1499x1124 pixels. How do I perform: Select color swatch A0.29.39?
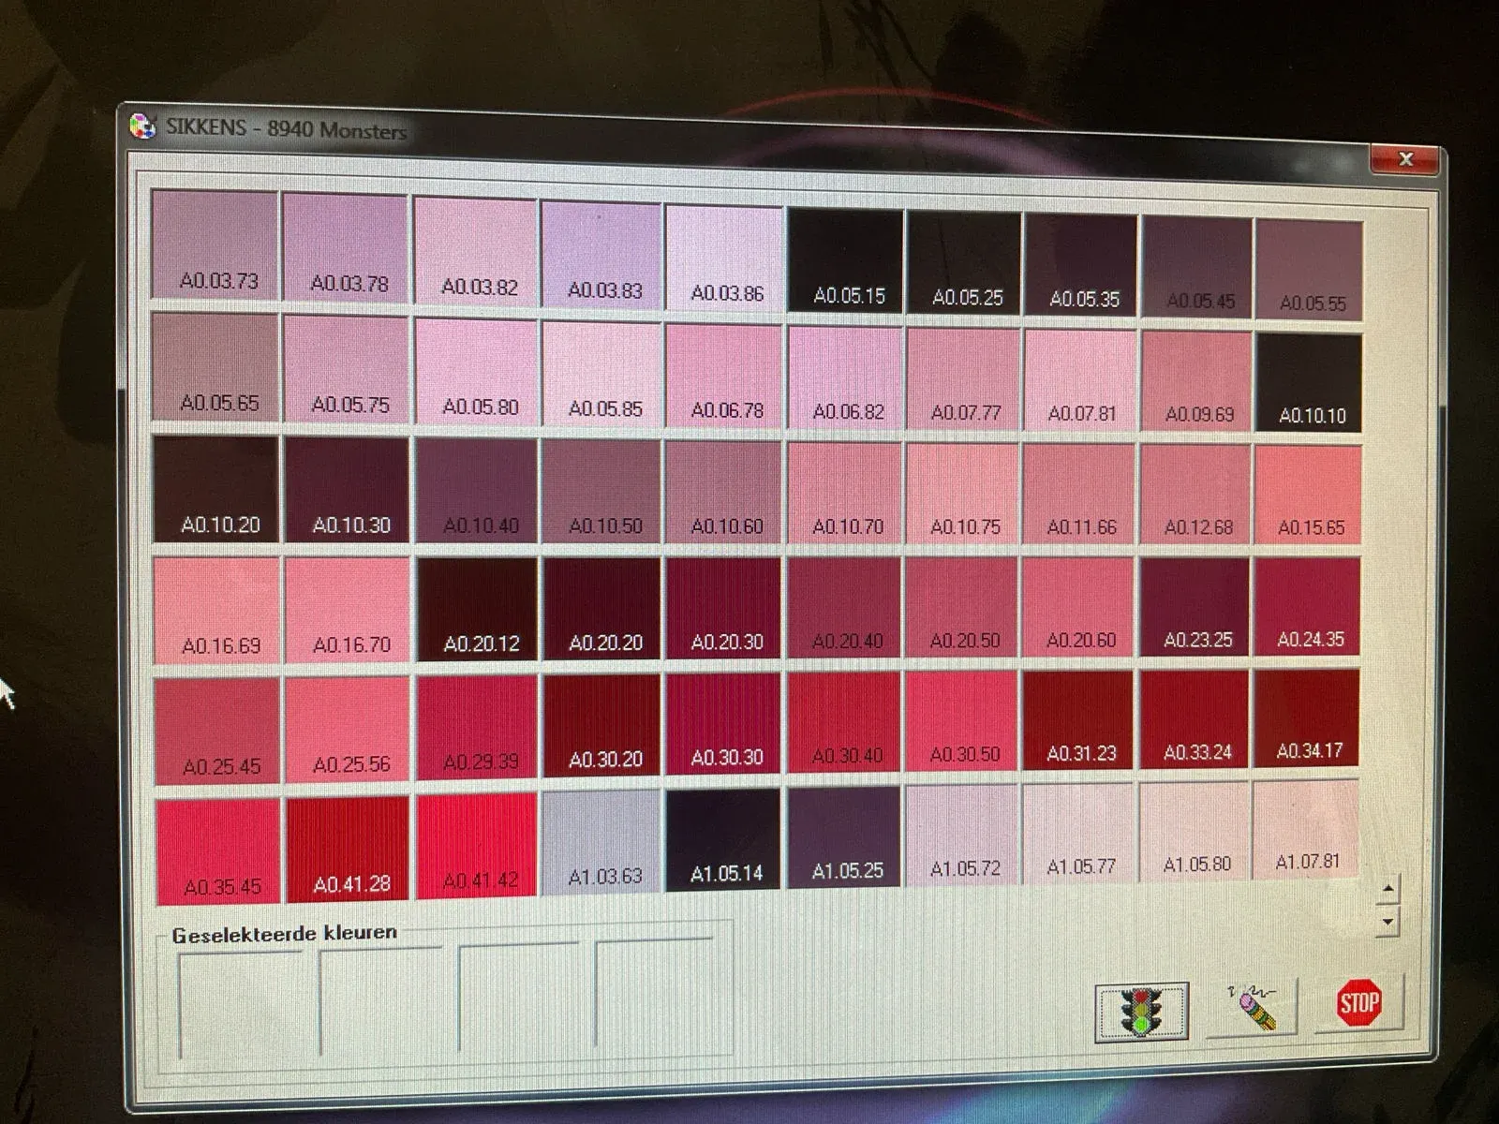478,727
